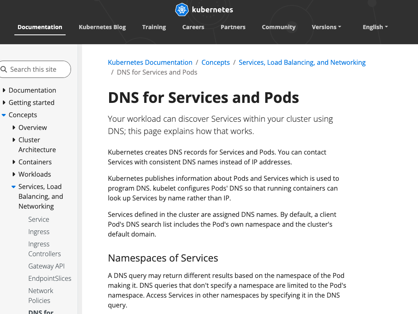Open Containers in the sidebar
The width and height of the screenshot is (418, 314).
click(35, 162)
